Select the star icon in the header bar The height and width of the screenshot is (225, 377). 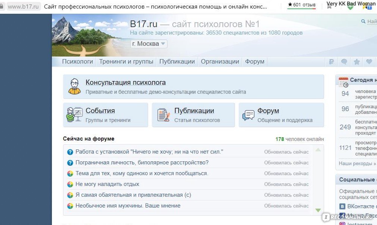tap(356, 61)
